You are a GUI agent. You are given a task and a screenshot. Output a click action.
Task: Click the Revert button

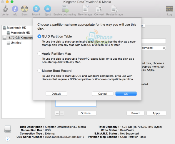(136, 113)
